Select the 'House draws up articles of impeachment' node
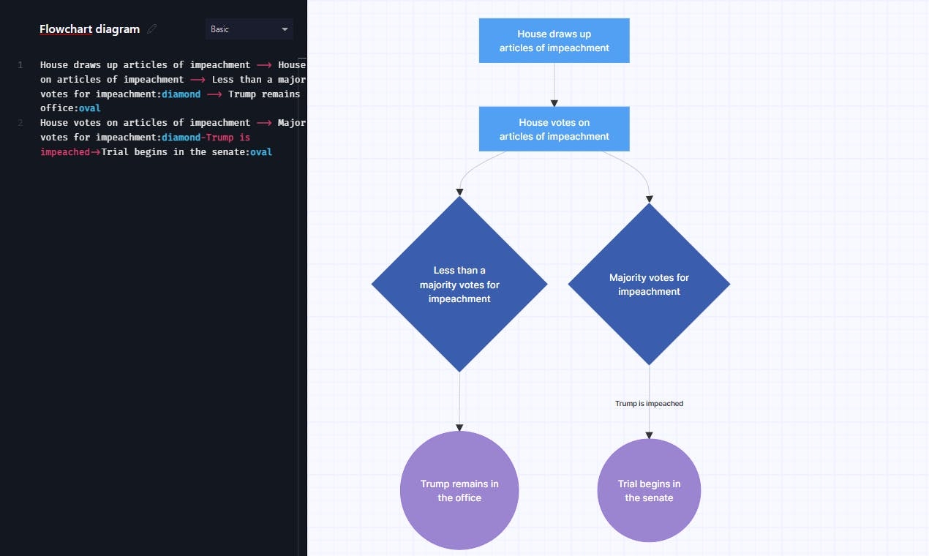The height and width of the screenshot is (556, 929). (554, 41)
